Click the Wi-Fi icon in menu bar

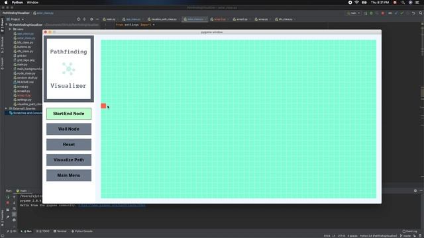click(356, 3)
